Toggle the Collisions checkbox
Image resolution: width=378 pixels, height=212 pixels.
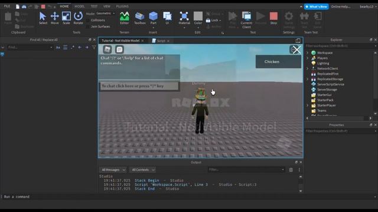(x=88, y=20)
